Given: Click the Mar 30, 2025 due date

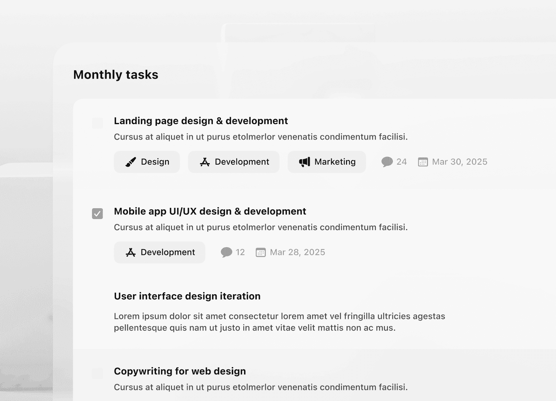Looking at the screenshot, I should click(460, 162).
